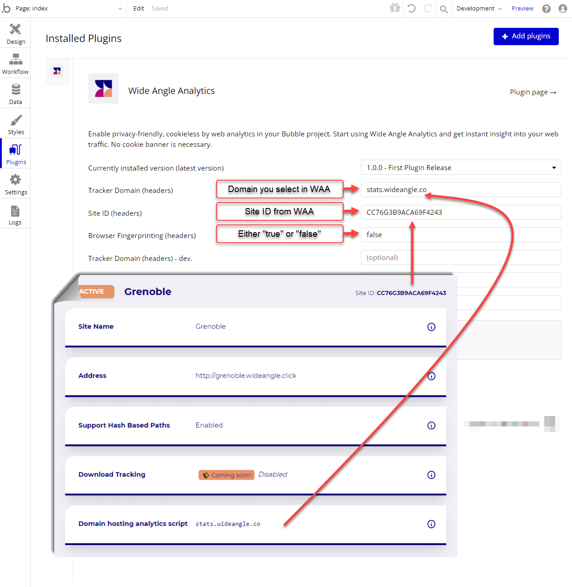
Task: Open the Plugins tab in sidebar
Action: pyautogui.click(x=15, y=154)
